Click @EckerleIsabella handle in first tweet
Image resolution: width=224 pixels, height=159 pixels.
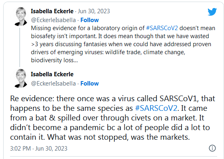click(53, 20)
